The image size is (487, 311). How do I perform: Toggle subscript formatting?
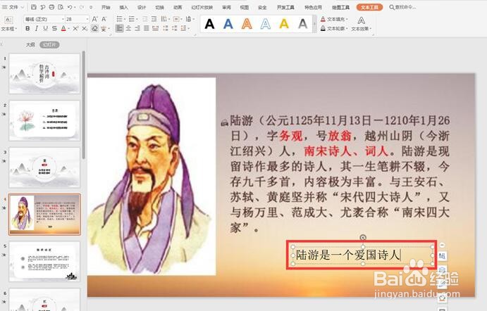(x=85, y=29)
